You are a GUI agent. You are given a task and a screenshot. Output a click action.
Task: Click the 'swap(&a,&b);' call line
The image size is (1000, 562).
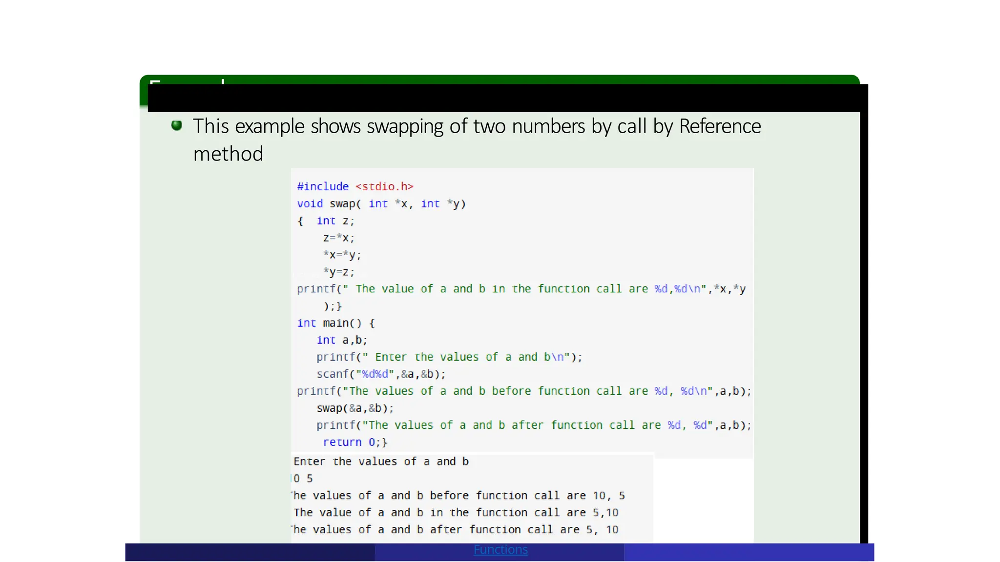coord(355,408)
